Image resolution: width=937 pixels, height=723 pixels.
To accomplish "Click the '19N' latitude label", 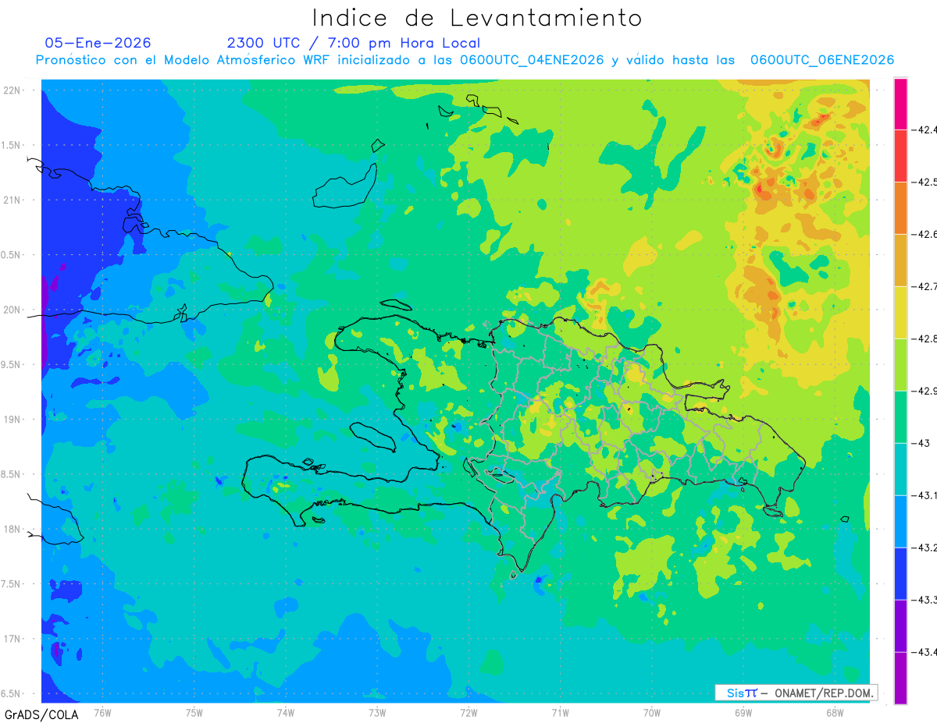I will click(12, 420).
